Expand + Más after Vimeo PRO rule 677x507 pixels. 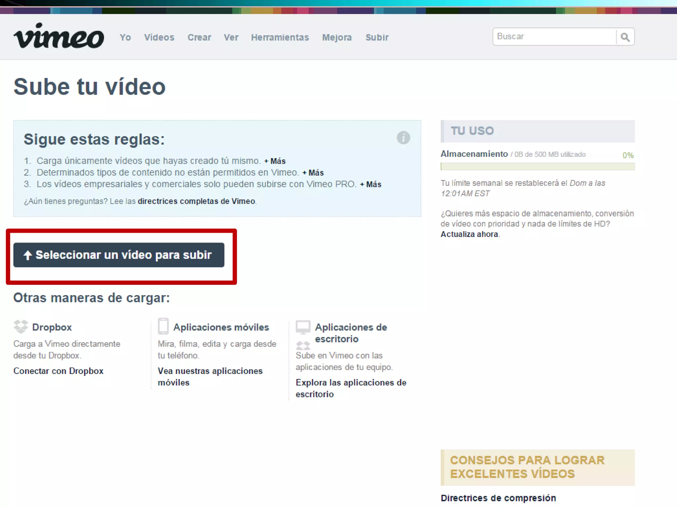point(371,184)
